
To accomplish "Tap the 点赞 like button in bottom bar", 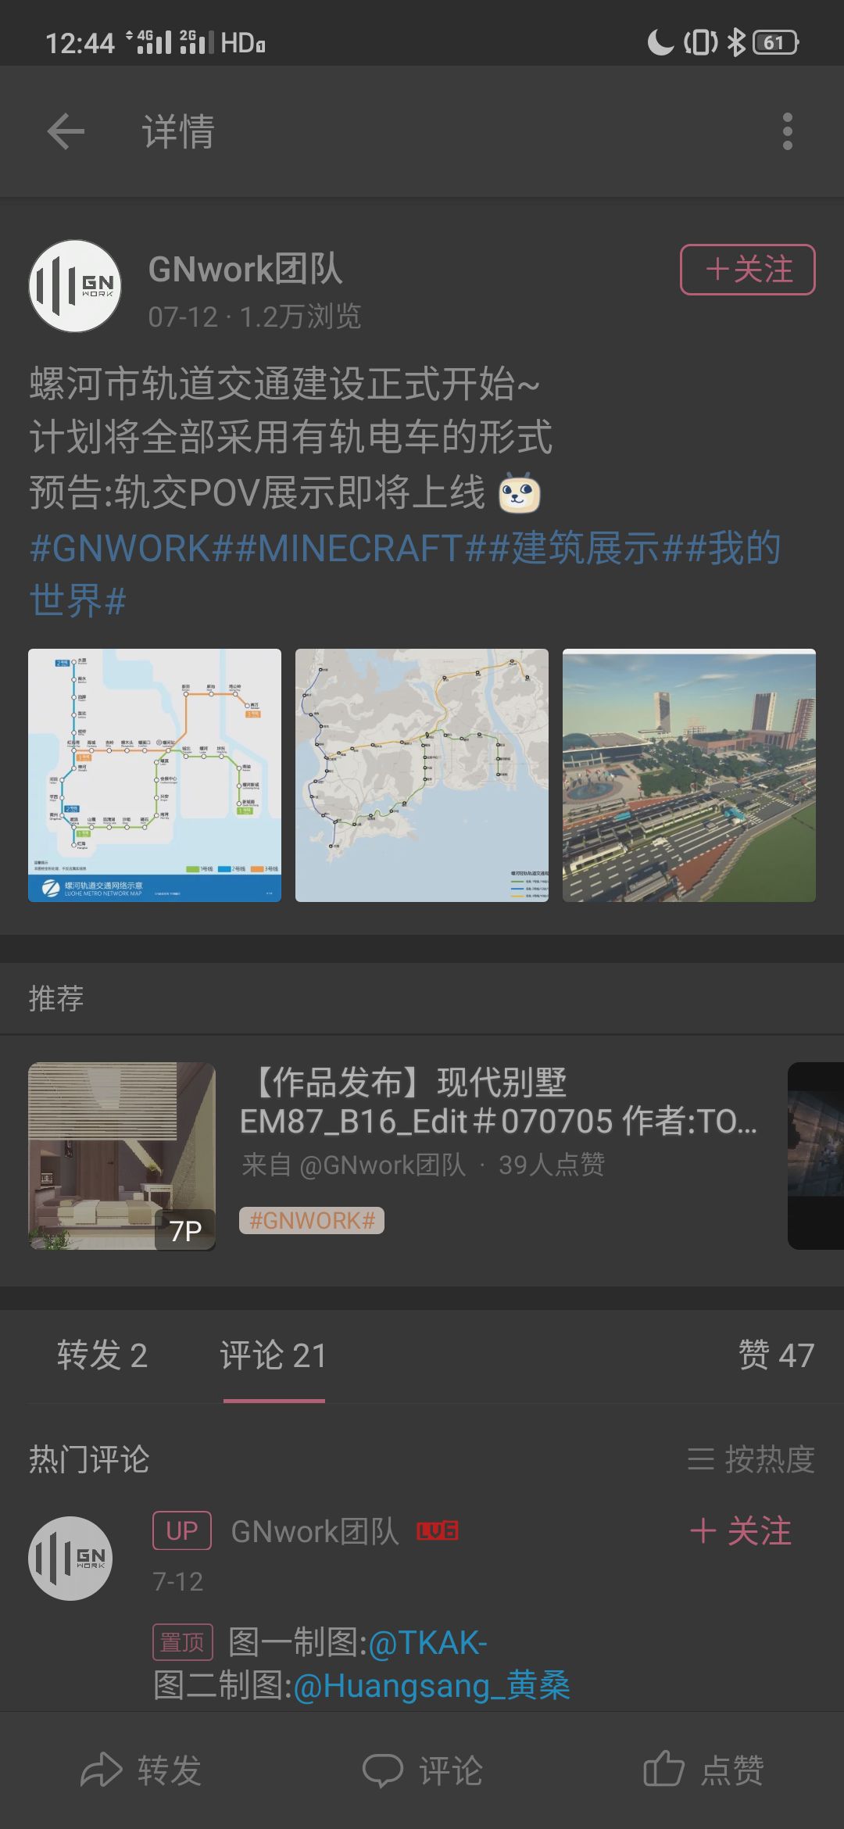I will [703, 1770].
